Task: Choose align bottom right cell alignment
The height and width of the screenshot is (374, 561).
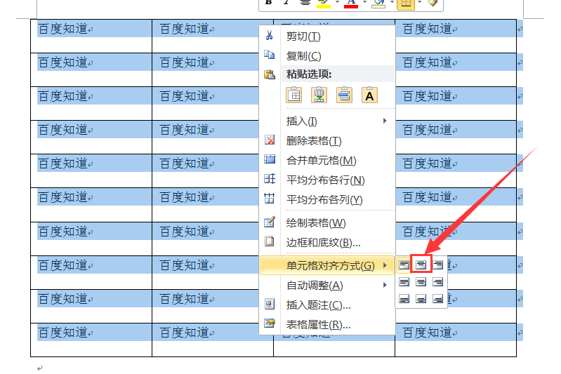Action: point(437,298)
